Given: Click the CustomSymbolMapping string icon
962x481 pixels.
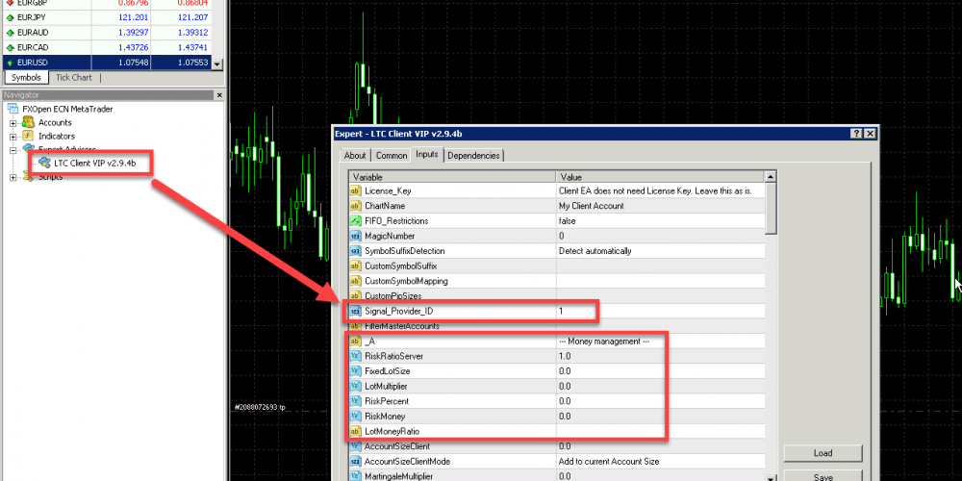Looking at the screenshot, I should pos(356,281).
